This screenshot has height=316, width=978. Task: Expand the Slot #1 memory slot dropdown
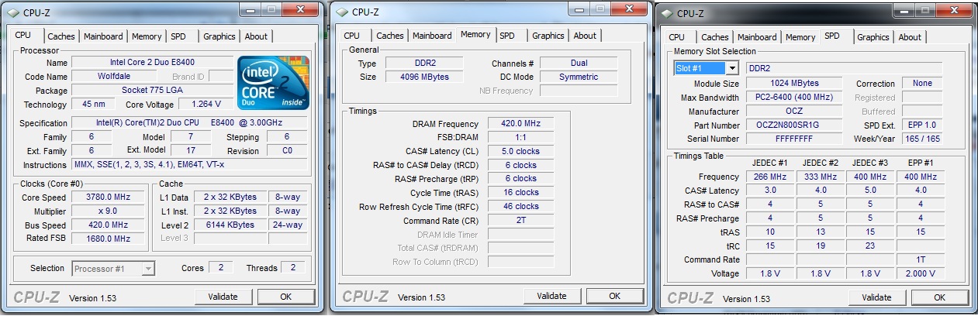(731, 68)
